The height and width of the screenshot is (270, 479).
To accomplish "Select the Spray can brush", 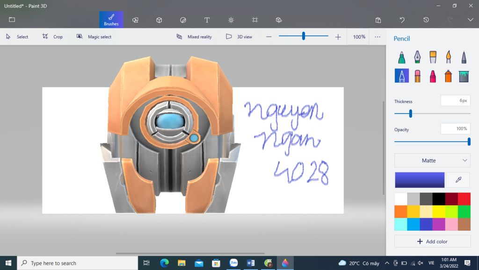I will coord(449,76).
